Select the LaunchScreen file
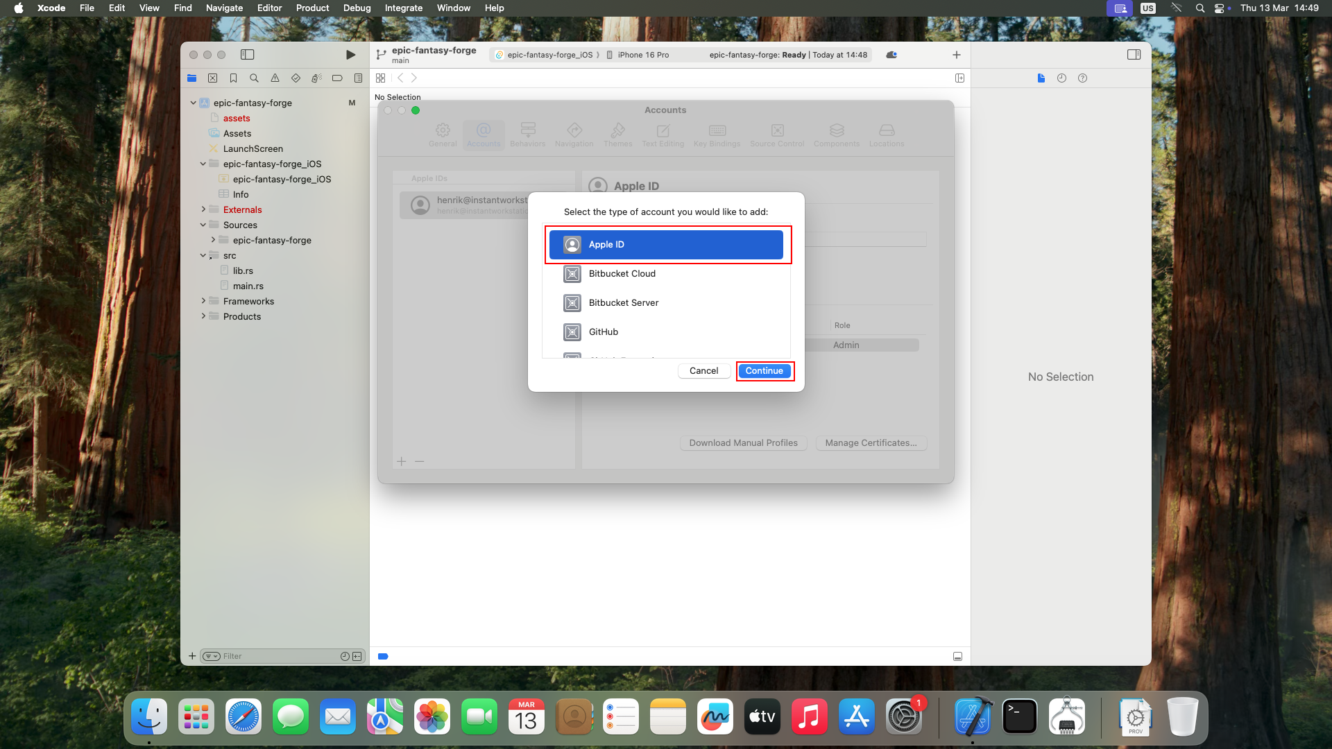Screen dimensions: 1332x749 (253, 148)
